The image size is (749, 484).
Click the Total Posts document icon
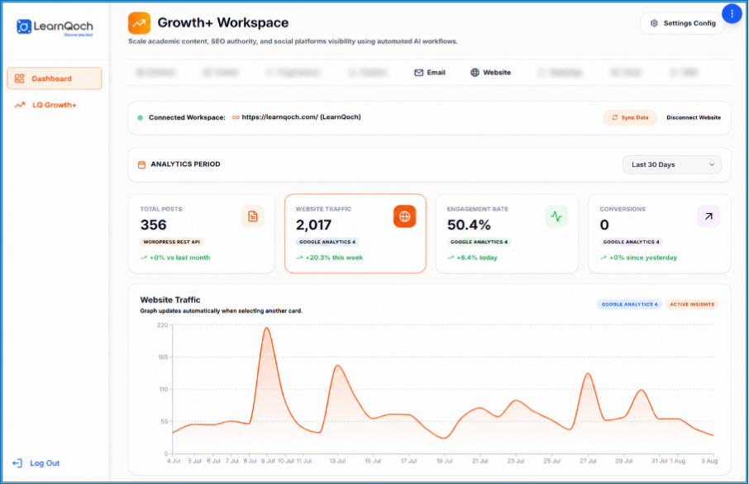click(253, 216)
